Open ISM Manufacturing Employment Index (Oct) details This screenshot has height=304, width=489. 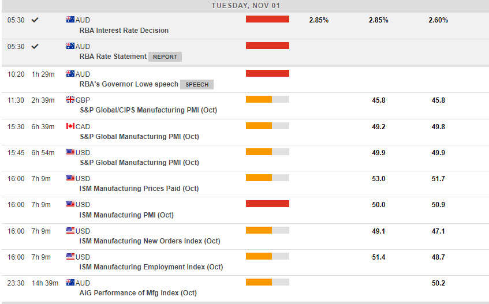(x=151, y=267)
